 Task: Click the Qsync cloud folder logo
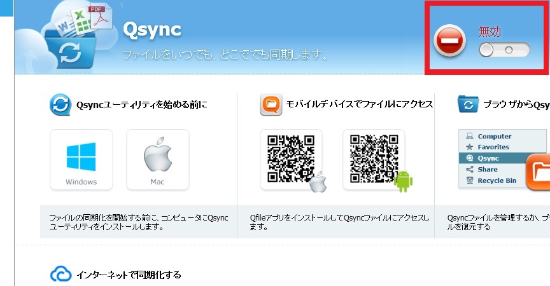[x=70, y=37]
